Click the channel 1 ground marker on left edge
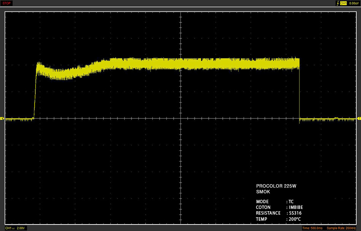This screenshot has height=231, width=361. [x=2, y=118]
